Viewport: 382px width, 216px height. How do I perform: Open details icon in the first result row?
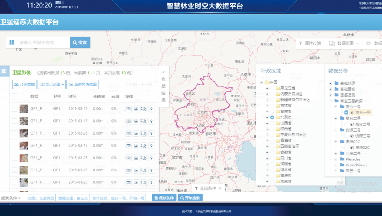[x=128, y=109]
